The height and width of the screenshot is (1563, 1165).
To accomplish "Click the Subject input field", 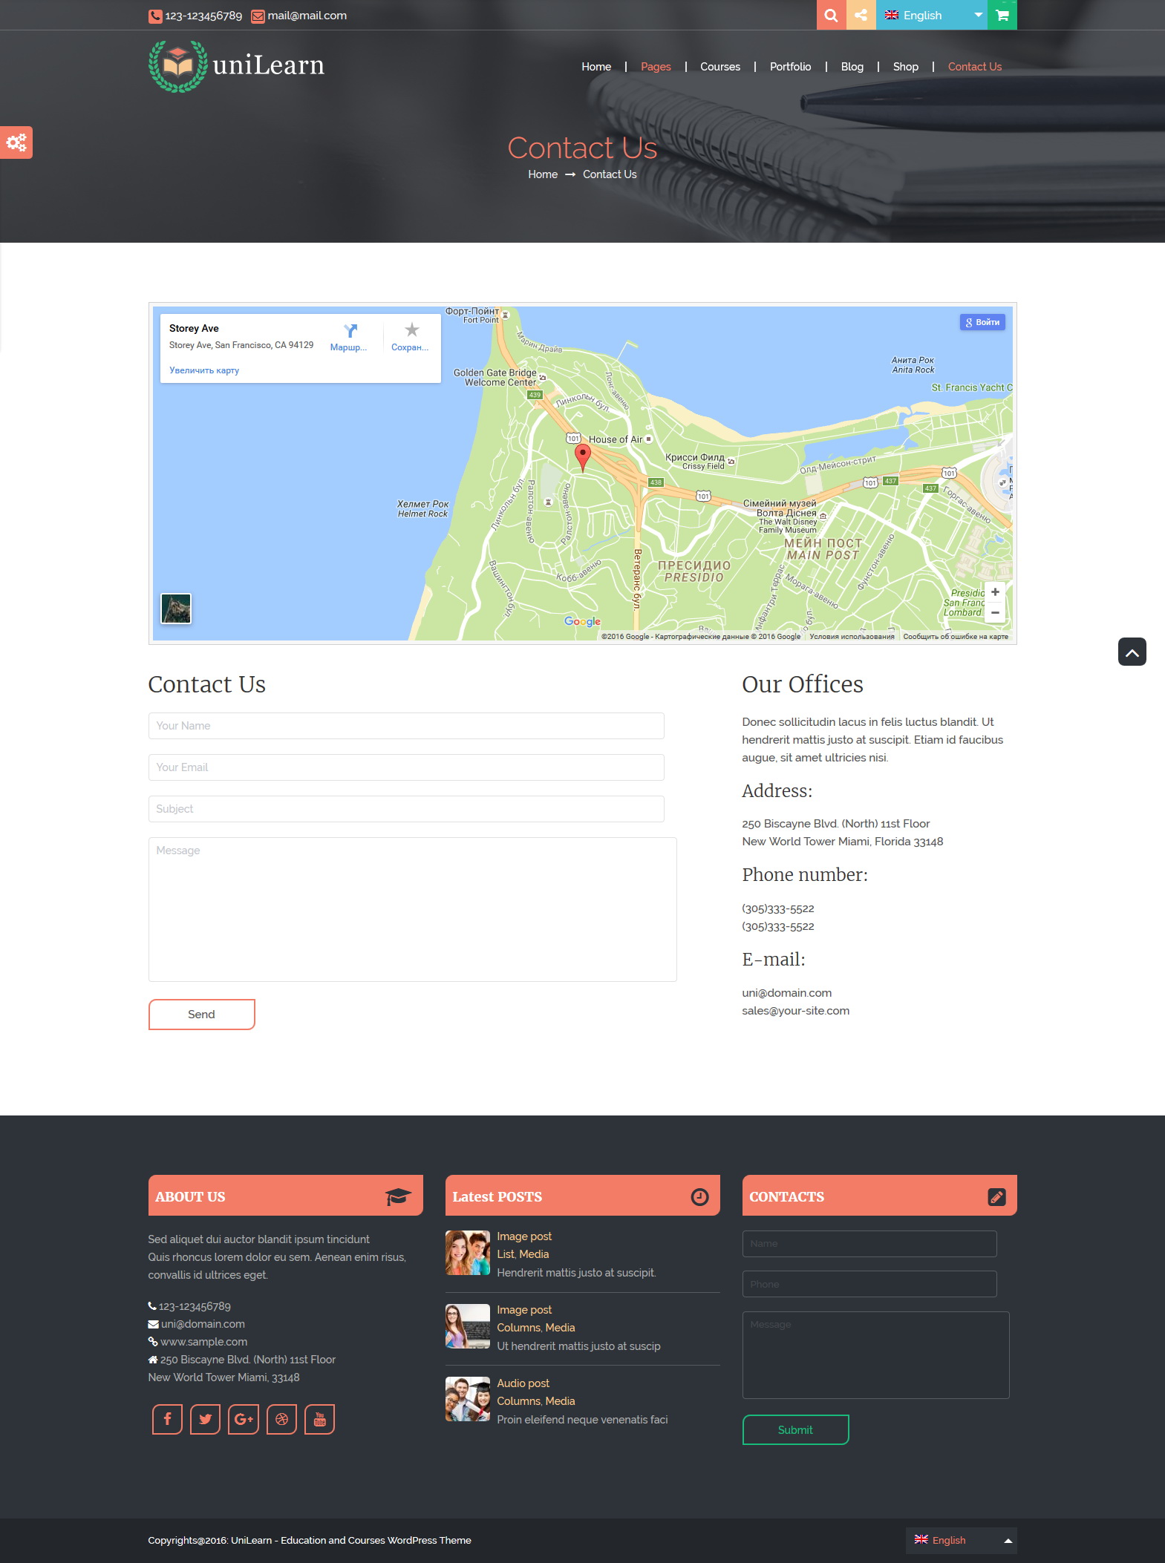I will pyautogui.click(x=406, y=808).
